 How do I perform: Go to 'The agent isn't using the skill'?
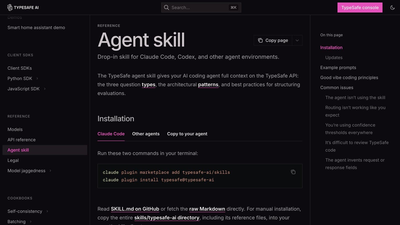point(355,97)
